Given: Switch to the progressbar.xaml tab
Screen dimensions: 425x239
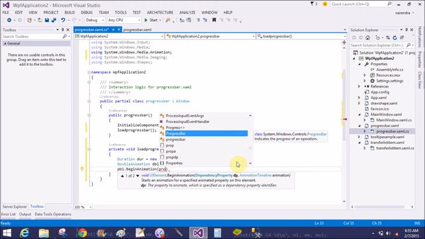Looking at the screenshot, I should click(137, 29).
